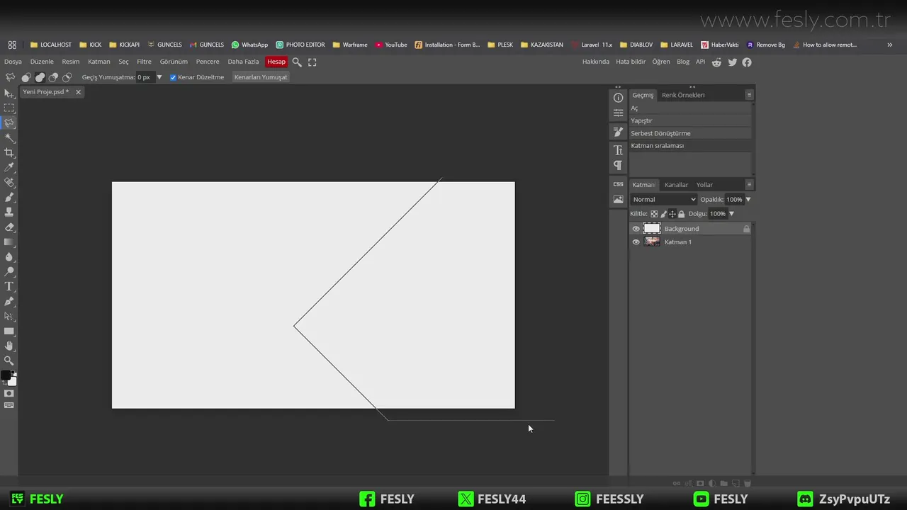The width and height of the screenshot is (907, 510).
Task: Toggle Kenar Düzeltme checkbox
Action: coord(173,77)
